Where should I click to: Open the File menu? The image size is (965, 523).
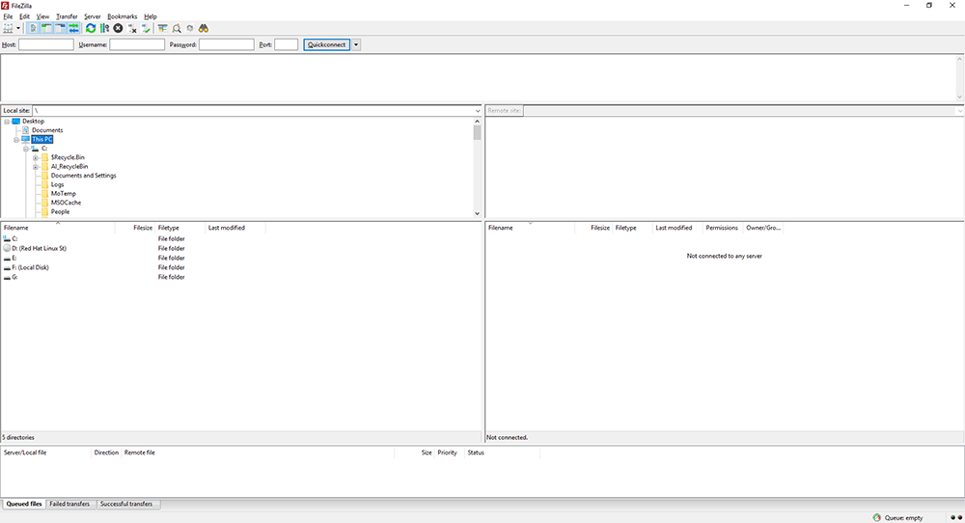(8, 16)
